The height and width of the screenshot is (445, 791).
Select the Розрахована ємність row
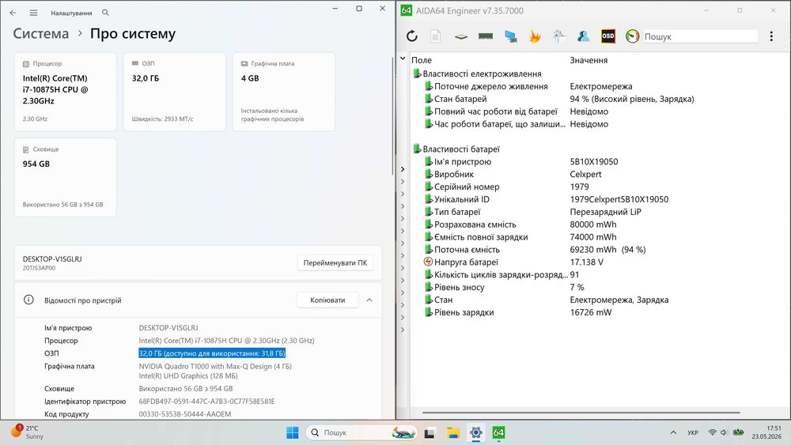(520, 224)
